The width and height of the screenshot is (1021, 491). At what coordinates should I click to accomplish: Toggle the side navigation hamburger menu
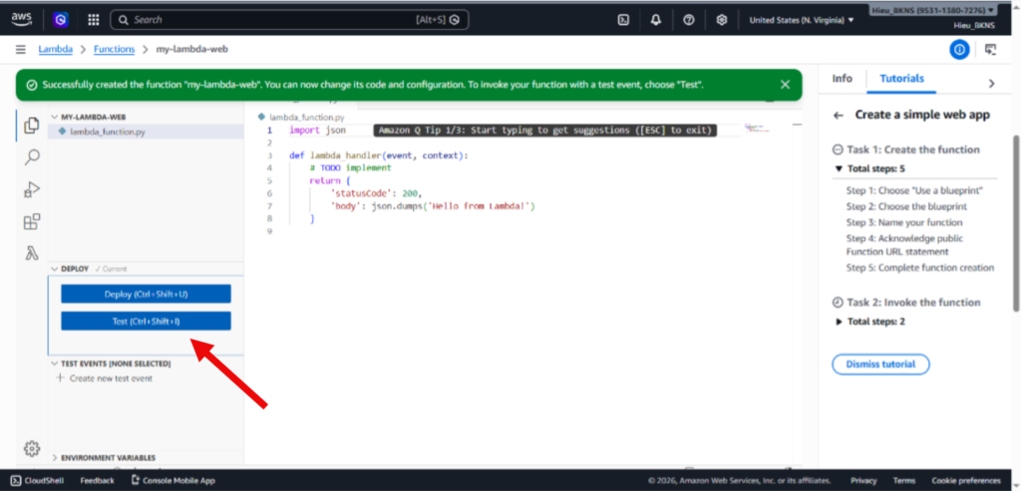point(21,50)
